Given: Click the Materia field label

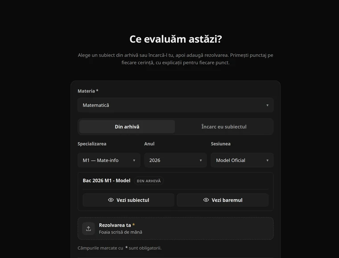Looking at the screenshot, I should tap(88, 91).
